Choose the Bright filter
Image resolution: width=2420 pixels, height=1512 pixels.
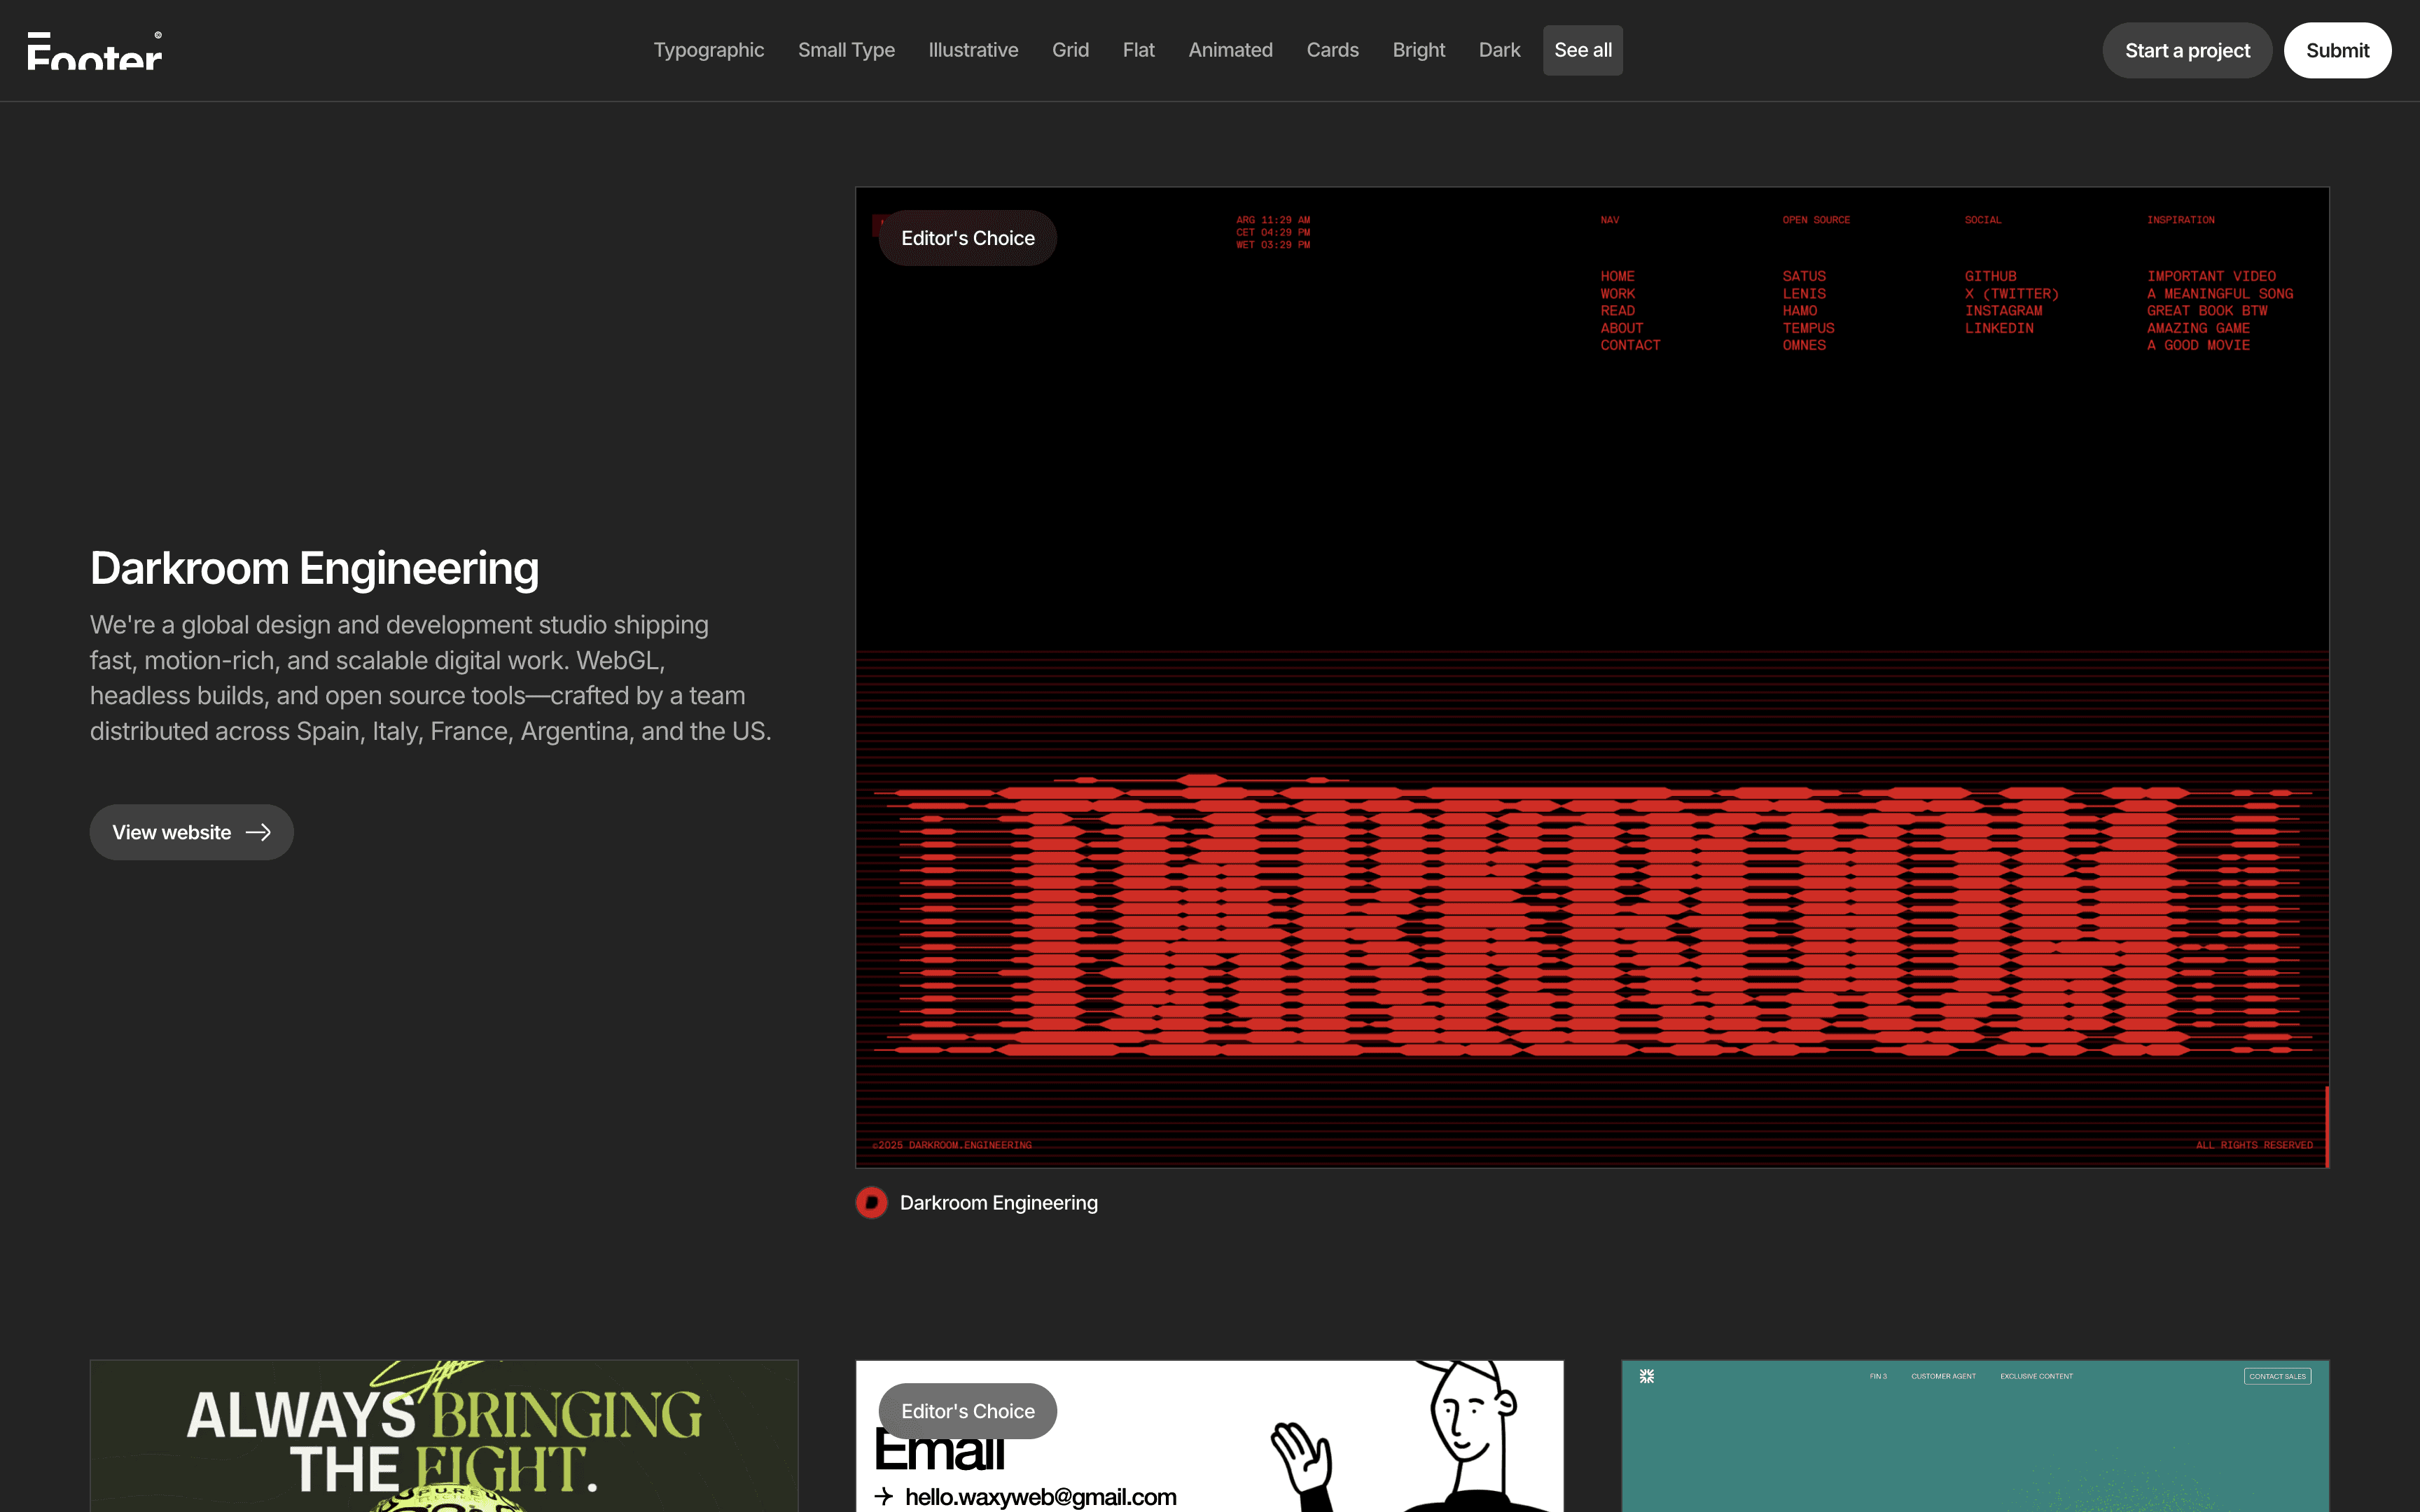pyautogui.click(x=1418, y=50)
